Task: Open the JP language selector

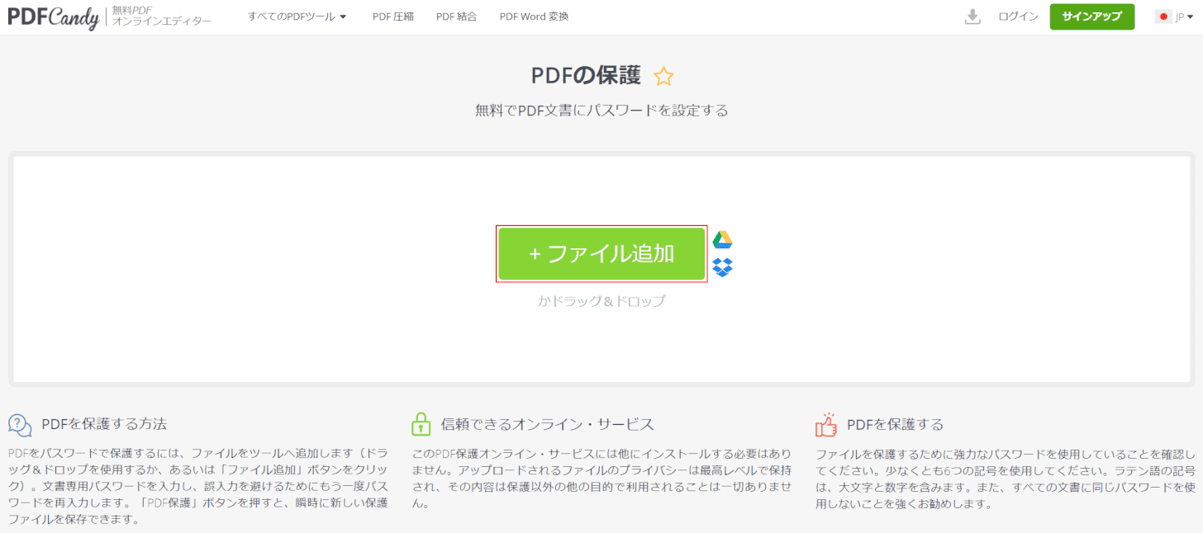Action: coord(1185,17)
